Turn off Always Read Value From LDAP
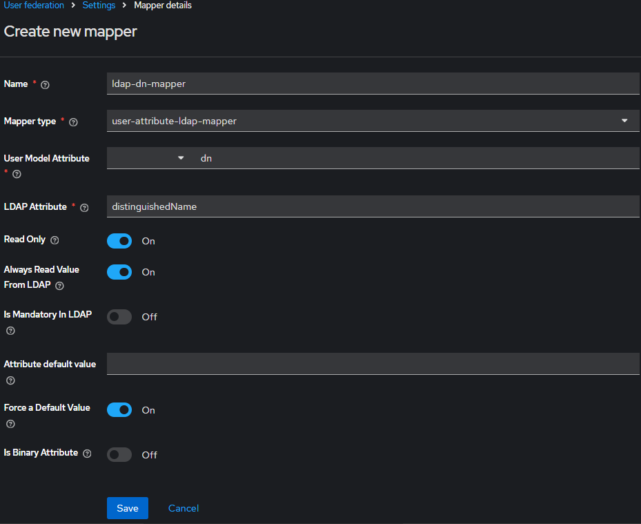This screenshot has width=641, height=524. coord(119,272)
